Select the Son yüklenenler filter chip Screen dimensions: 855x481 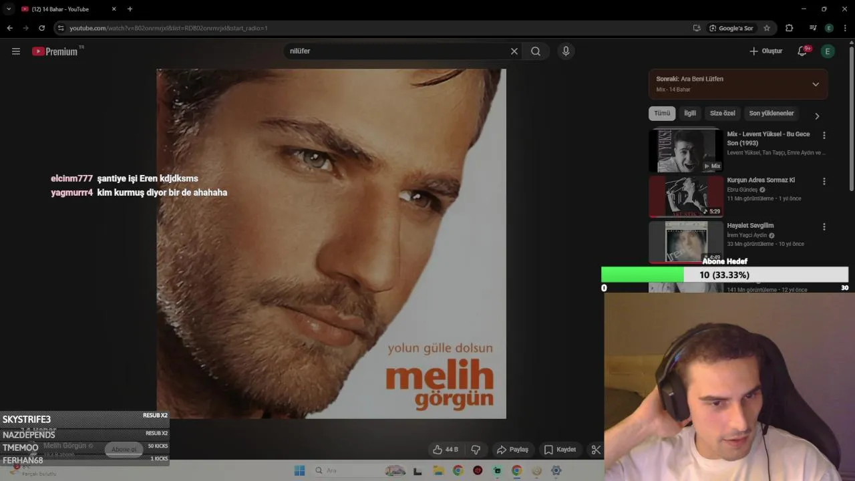click(772, 114)
